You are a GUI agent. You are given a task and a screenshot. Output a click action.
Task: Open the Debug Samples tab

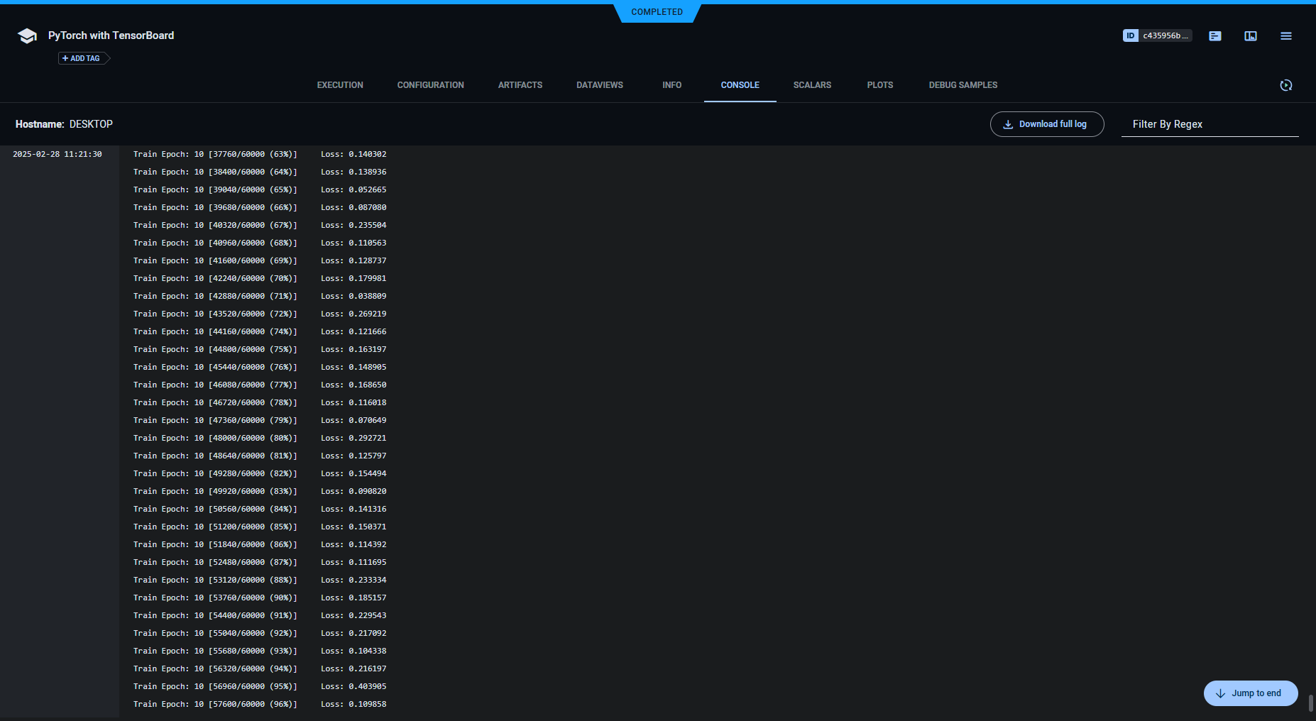pyautogui.click(x=963, y=85)
